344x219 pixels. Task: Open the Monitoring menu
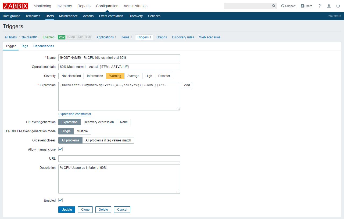(x=42, y=6)
